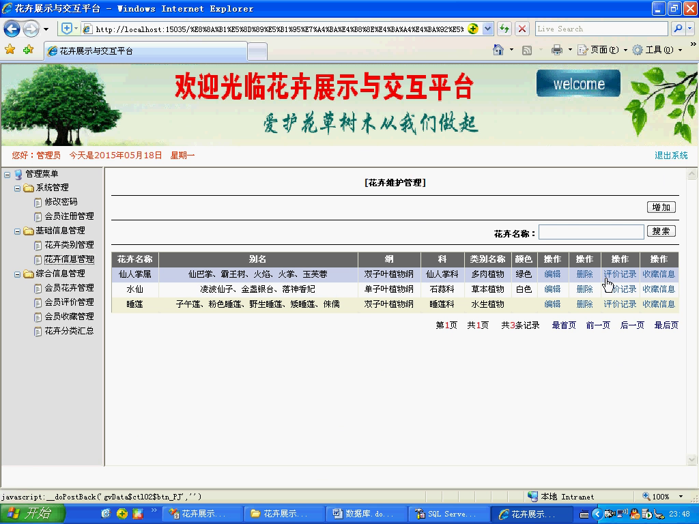Image resolution: width=699 pixels, height=524 pixels.
Task: Click 删除 for the 水仙 row
Action: (x=584, y=289)
